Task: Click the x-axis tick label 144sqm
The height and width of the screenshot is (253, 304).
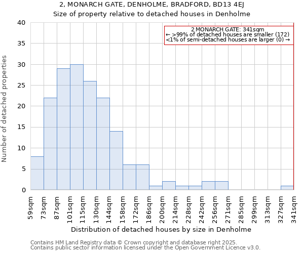Action: (x=109, y=209)
